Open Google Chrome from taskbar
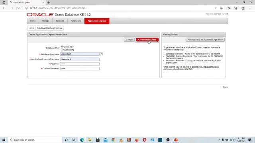 (113, 140)
